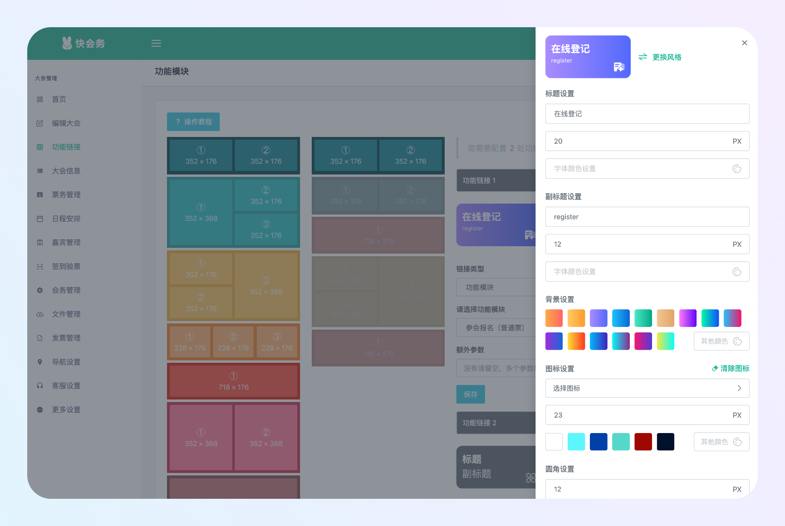The height and width of the screenshot is (526, 785).
Task: Click the 保存 save button
Action: click(471, 394)
